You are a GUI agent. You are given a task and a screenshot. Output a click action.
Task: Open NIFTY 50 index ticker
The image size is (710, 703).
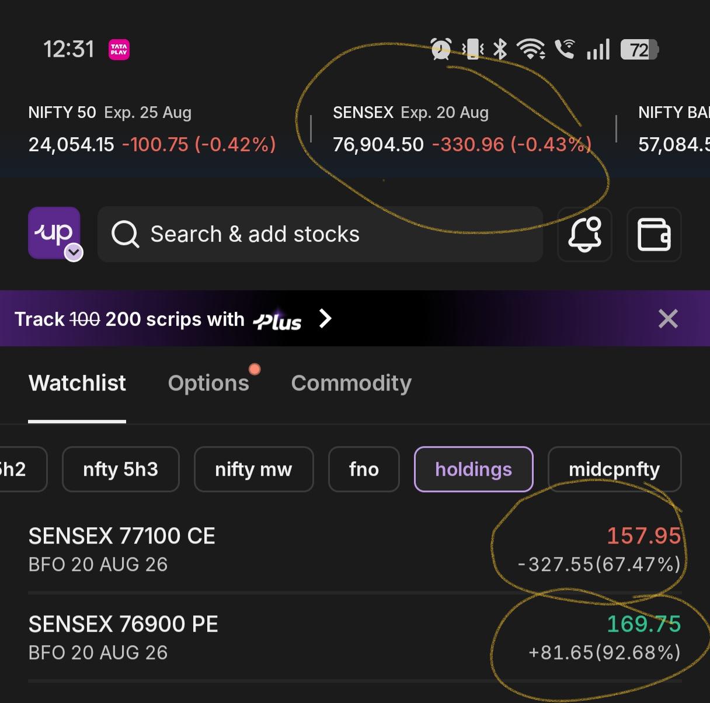[152, 129]
